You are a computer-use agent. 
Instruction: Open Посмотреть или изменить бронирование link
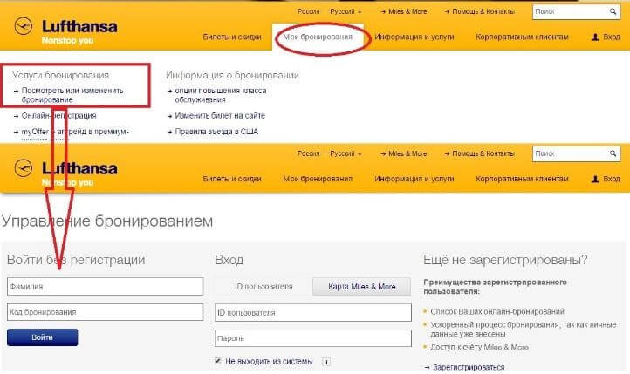(x=72, y=95)
